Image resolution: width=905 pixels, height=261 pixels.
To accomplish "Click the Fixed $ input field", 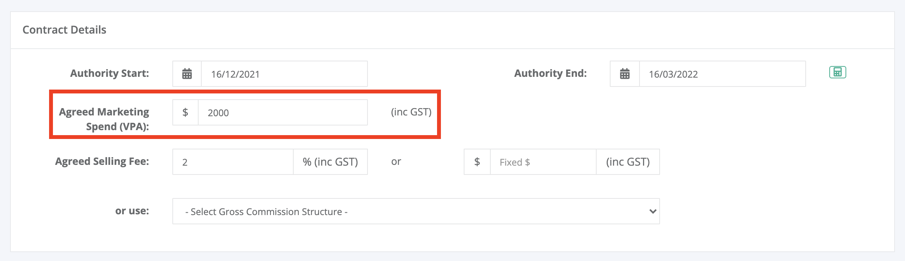I will (543, 162).
